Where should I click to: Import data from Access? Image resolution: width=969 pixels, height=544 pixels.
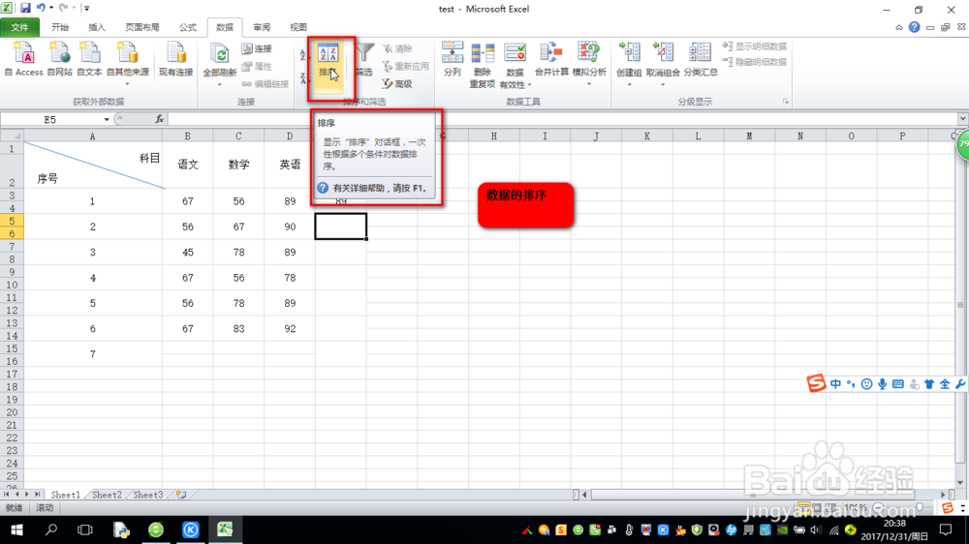pos(24,59)
